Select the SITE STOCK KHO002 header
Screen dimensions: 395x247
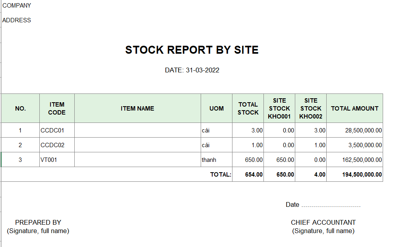click(311, 108)
